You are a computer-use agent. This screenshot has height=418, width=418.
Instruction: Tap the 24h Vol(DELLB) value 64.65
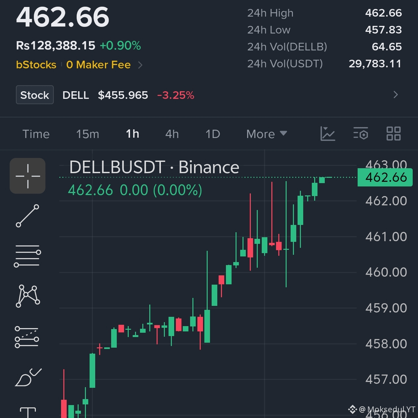387,47
